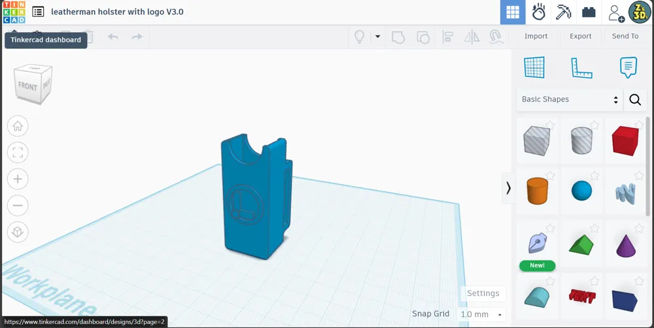Click the Tinkercad logo dashboard icon
This screenshot has width=654, height=328.
[x=14, y=12]
